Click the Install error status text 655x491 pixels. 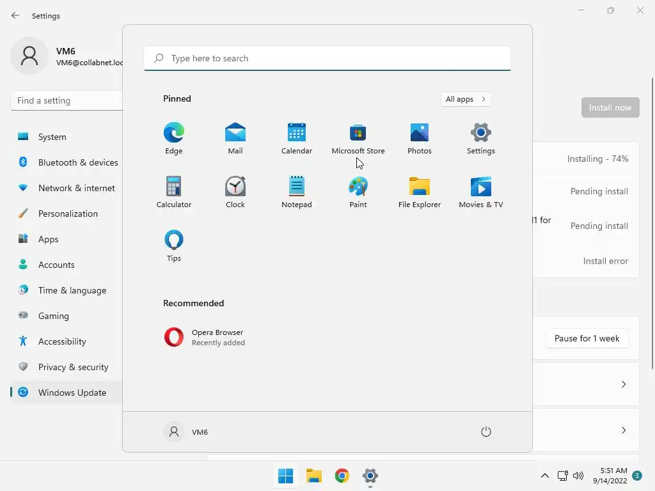[x=606, y=261]
